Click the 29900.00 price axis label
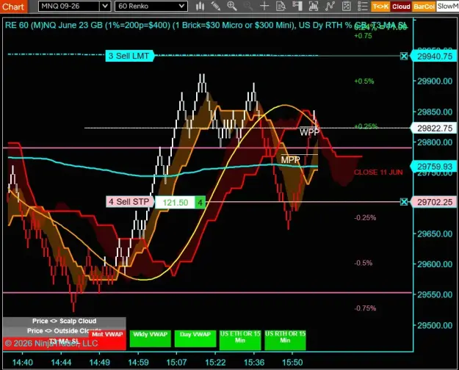This screenshot has width=459, height=370. point(435,81)
